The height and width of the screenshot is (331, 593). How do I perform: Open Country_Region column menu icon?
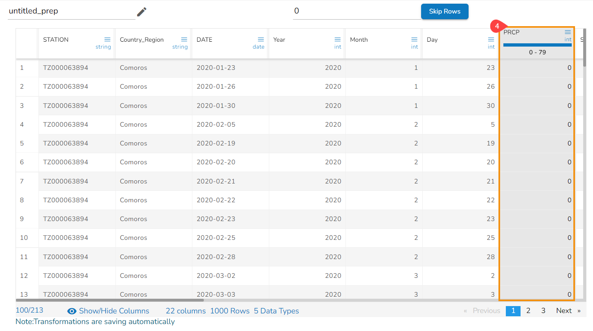coord(184,40)
